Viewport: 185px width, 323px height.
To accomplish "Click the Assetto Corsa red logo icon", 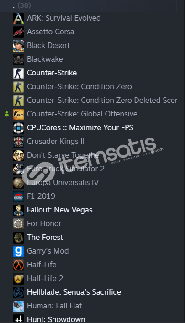I will tap(18, 32).
